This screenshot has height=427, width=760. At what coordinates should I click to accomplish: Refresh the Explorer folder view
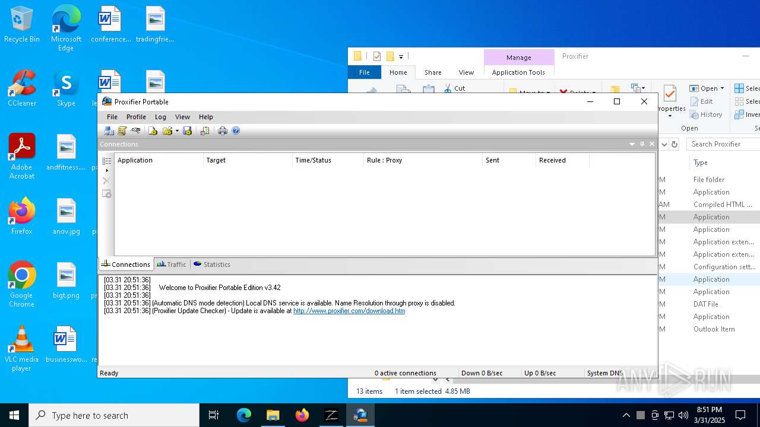point(674,144)
